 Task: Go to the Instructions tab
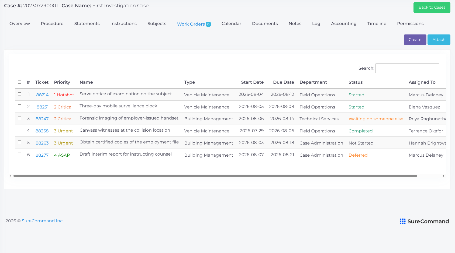pyautogui.click(x=123, y=24)
